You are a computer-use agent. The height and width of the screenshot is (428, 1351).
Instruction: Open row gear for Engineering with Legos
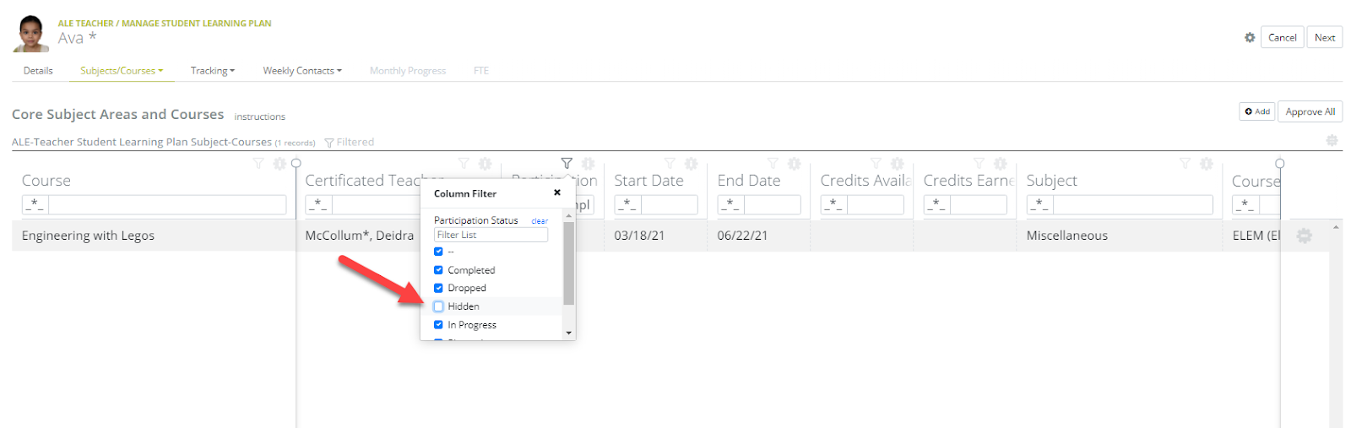1305,236
